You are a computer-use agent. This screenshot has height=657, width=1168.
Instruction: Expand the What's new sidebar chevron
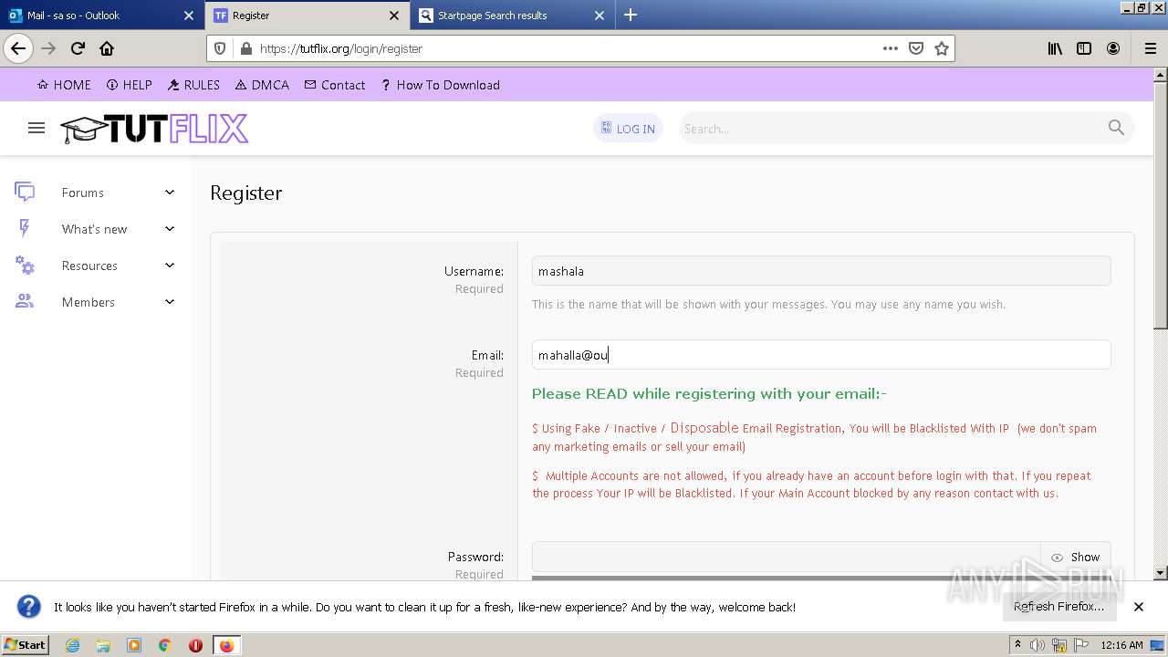click(x=170, y=228)
